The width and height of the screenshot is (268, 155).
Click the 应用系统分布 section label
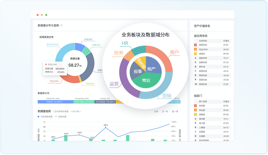click(x=47, y=37)
